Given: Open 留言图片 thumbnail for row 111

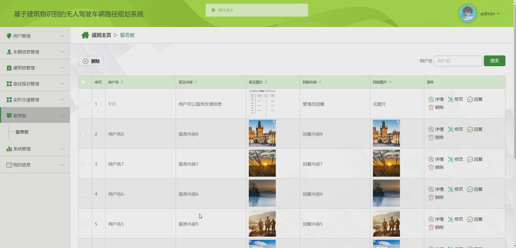Looking at the screenshot, I should pyautogui.click(x=262, y=103).
